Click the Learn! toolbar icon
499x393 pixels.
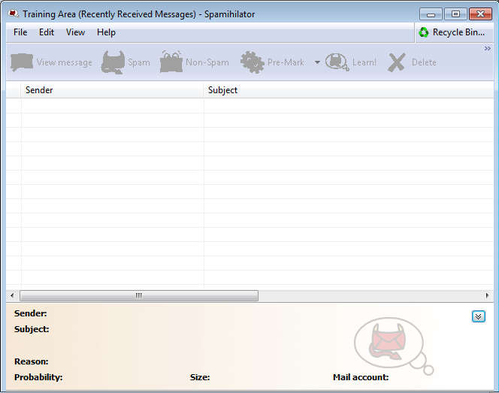coord(337,62)
